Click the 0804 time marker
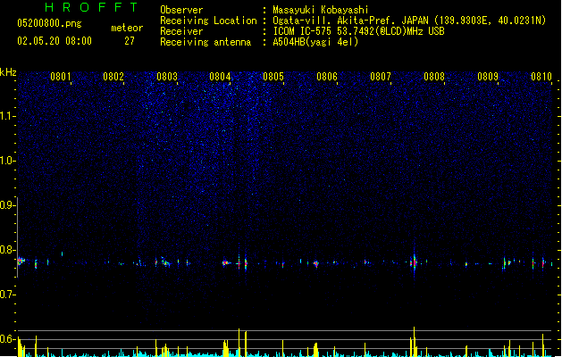Viewport: 562px width, 357px height. coord(220,77)
